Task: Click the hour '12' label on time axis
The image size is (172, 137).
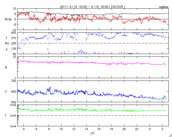Action: pos(74,129)
